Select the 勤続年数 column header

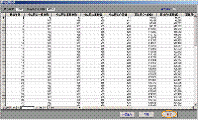click(15, 15)
